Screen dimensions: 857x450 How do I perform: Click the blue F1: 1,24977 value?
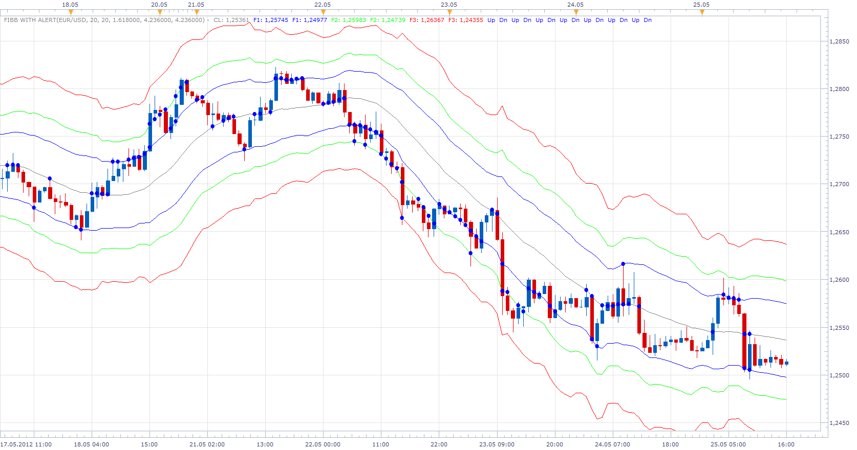click(310, 20)
